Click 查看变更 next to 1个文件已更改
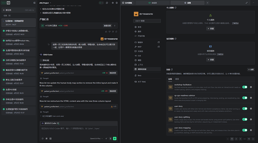This screenshot has height=143, width=258. pos(107,26)
